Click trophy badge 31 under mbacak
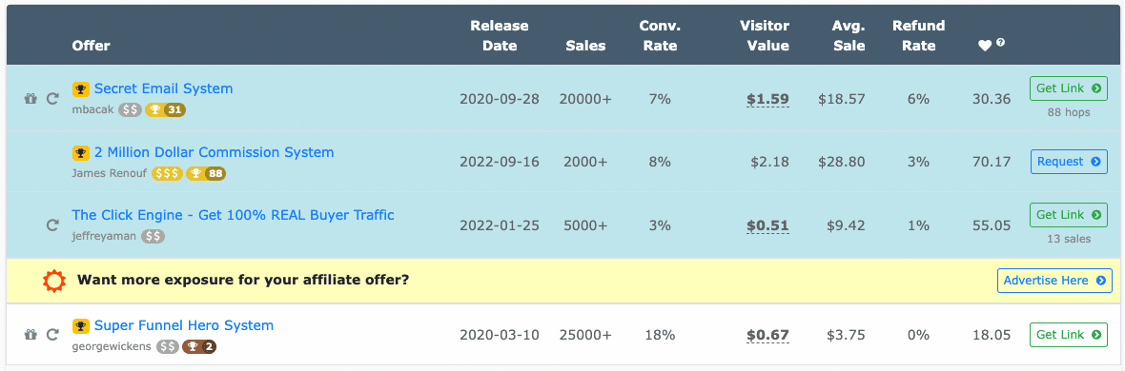Screen dimensions: 1125x371 pyautogui.click(x=166, y=109)
